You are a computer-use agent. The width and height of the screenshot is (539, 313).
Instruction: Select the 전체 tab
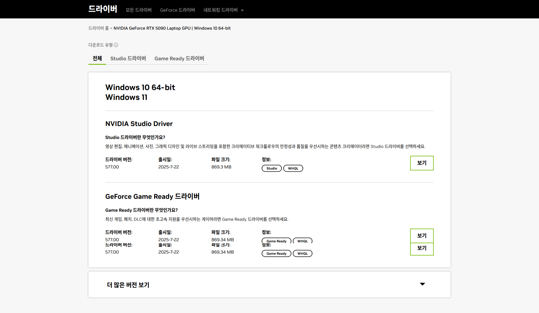point(97,58)
